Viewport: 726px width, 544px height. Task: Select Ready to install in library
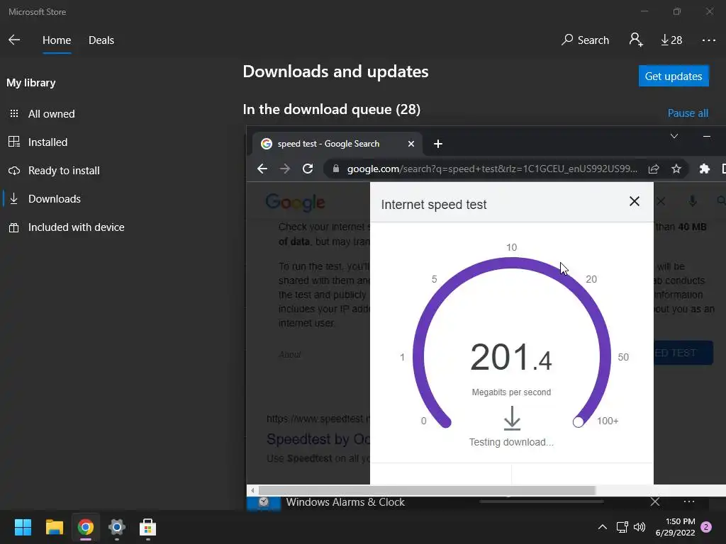point(64,171)
